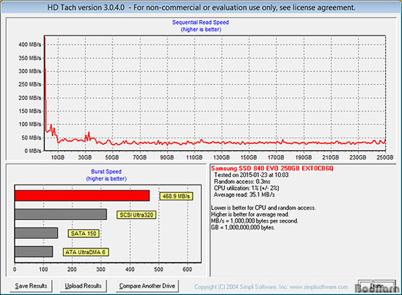Select the red burst speed bar

82,196
